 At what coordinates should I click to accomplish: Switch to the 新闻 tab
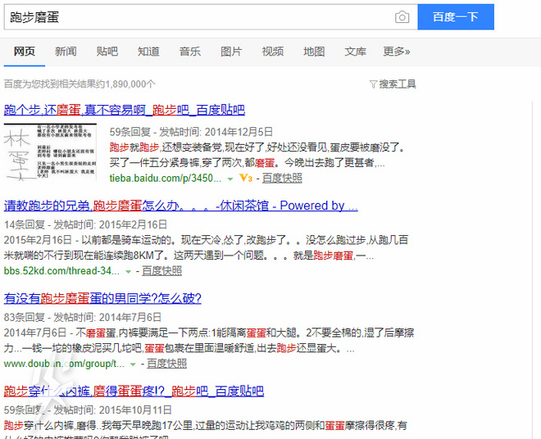coord(66,52)
